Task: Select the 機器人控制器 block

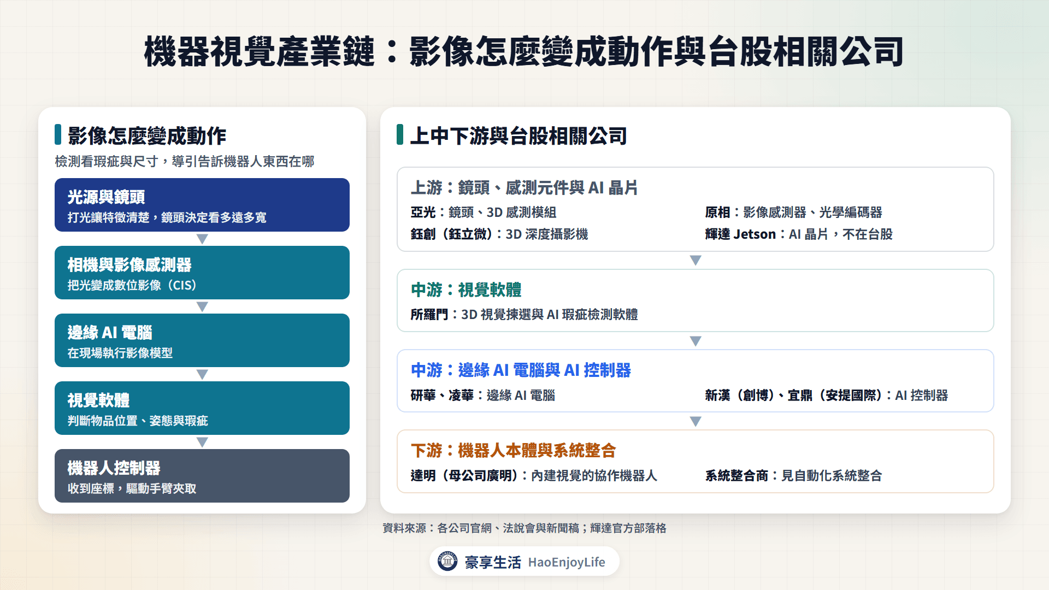Action: tap(202, 476)
